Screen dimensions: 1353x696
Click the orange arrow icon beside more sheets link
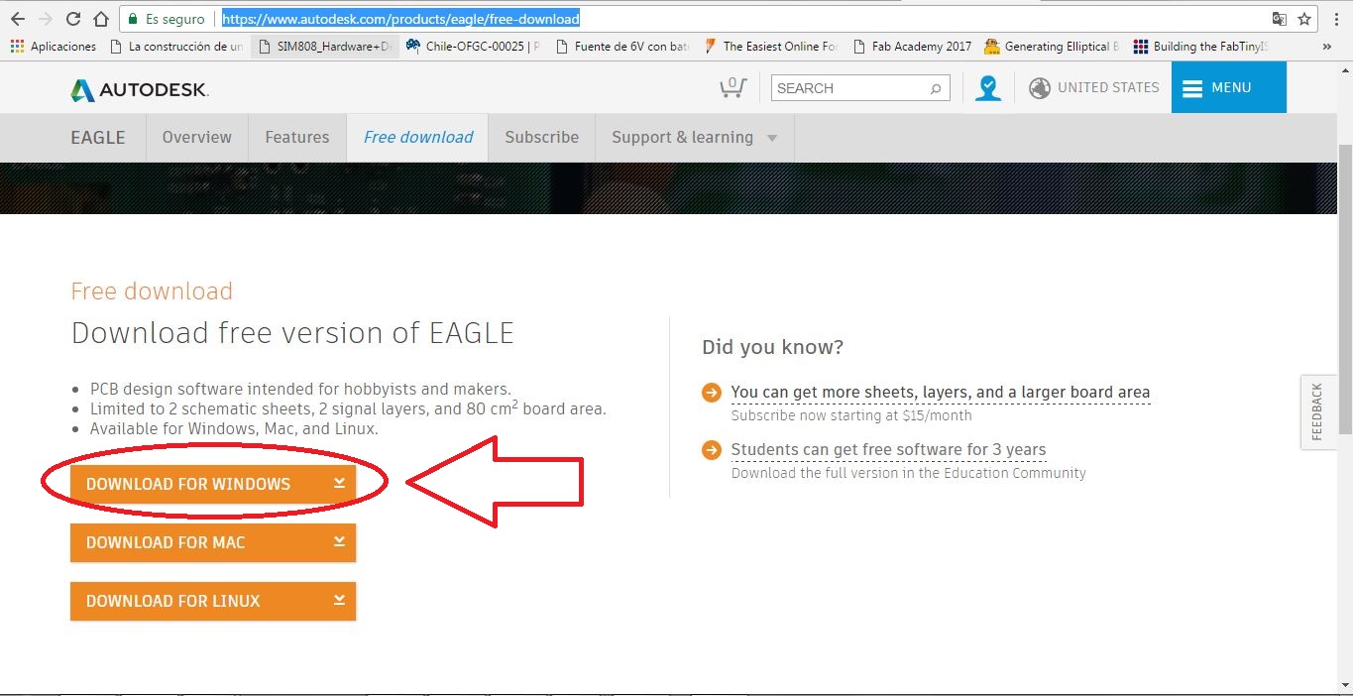pos(711,393)
